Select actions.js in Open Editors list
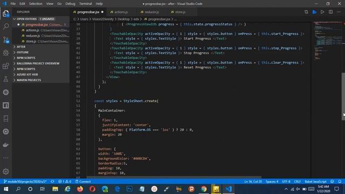This screenshot has width=345, height=194. click(x=41, y=30)
